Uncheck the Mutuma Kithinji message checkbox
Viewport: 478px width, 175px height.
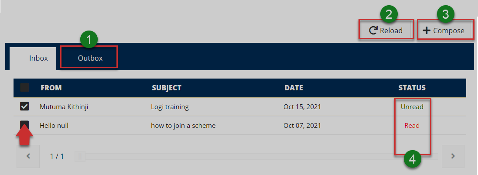click(25, 106)
